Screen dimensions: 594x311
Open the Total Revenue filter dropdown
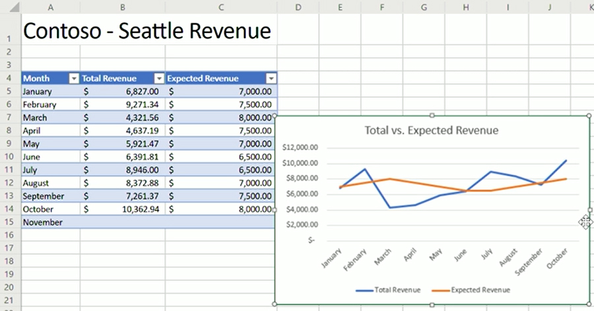pyautogui.click(x=159, y=78)
